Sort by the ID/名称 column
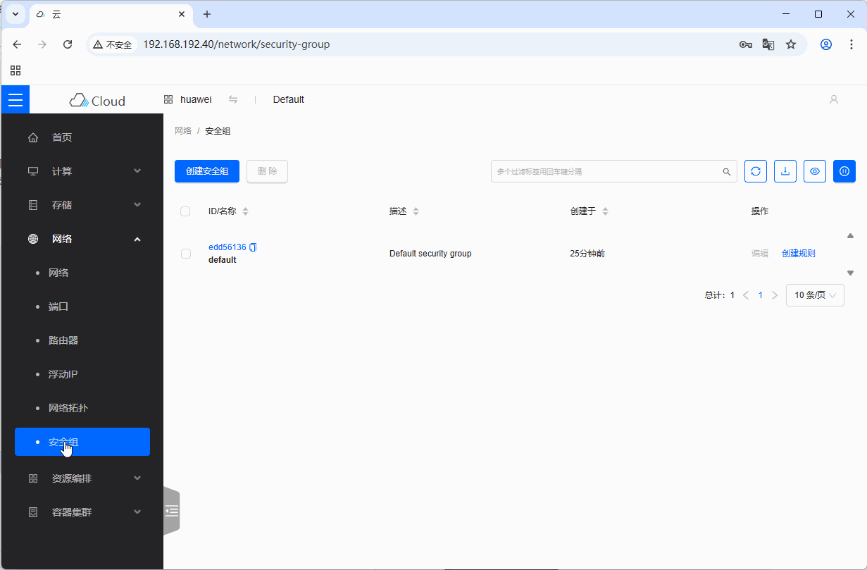The height and width of the screenshot is (570, 867). (245, 211)
